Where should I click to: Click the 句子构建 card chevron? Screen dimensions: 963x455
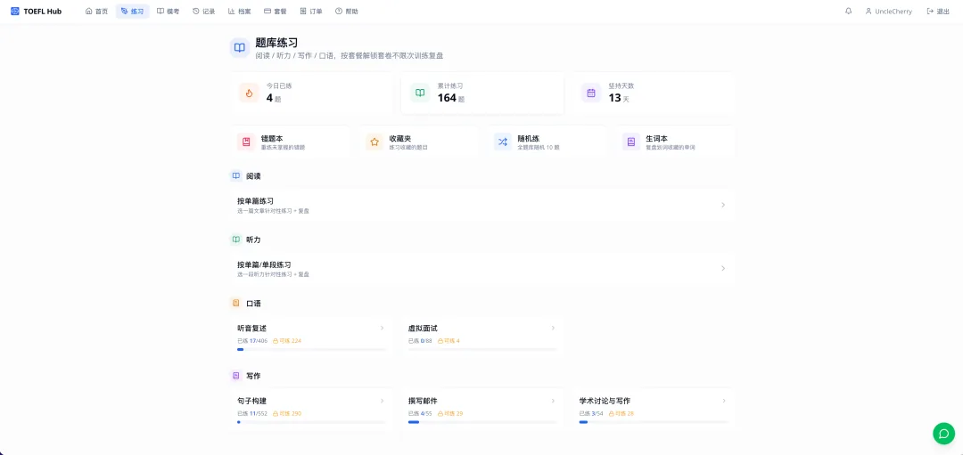point(382,401)
